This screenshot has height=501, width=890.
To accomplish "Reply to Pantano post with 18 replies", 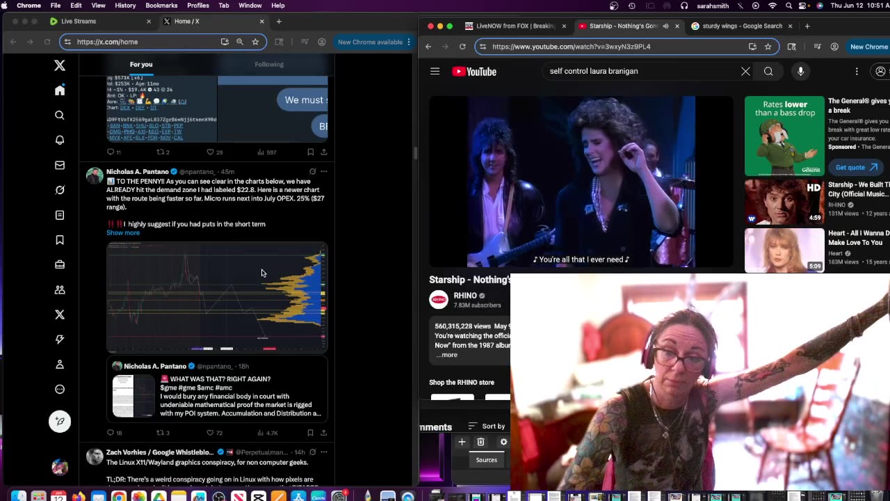I will (x=114, y=433).
